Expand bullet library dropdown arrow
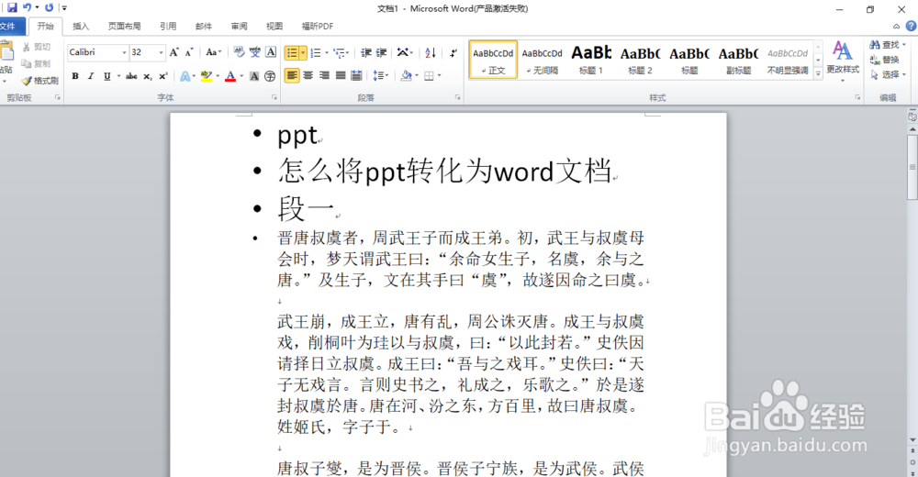Screen dimensions: 918x477 [x=303, y=53]
